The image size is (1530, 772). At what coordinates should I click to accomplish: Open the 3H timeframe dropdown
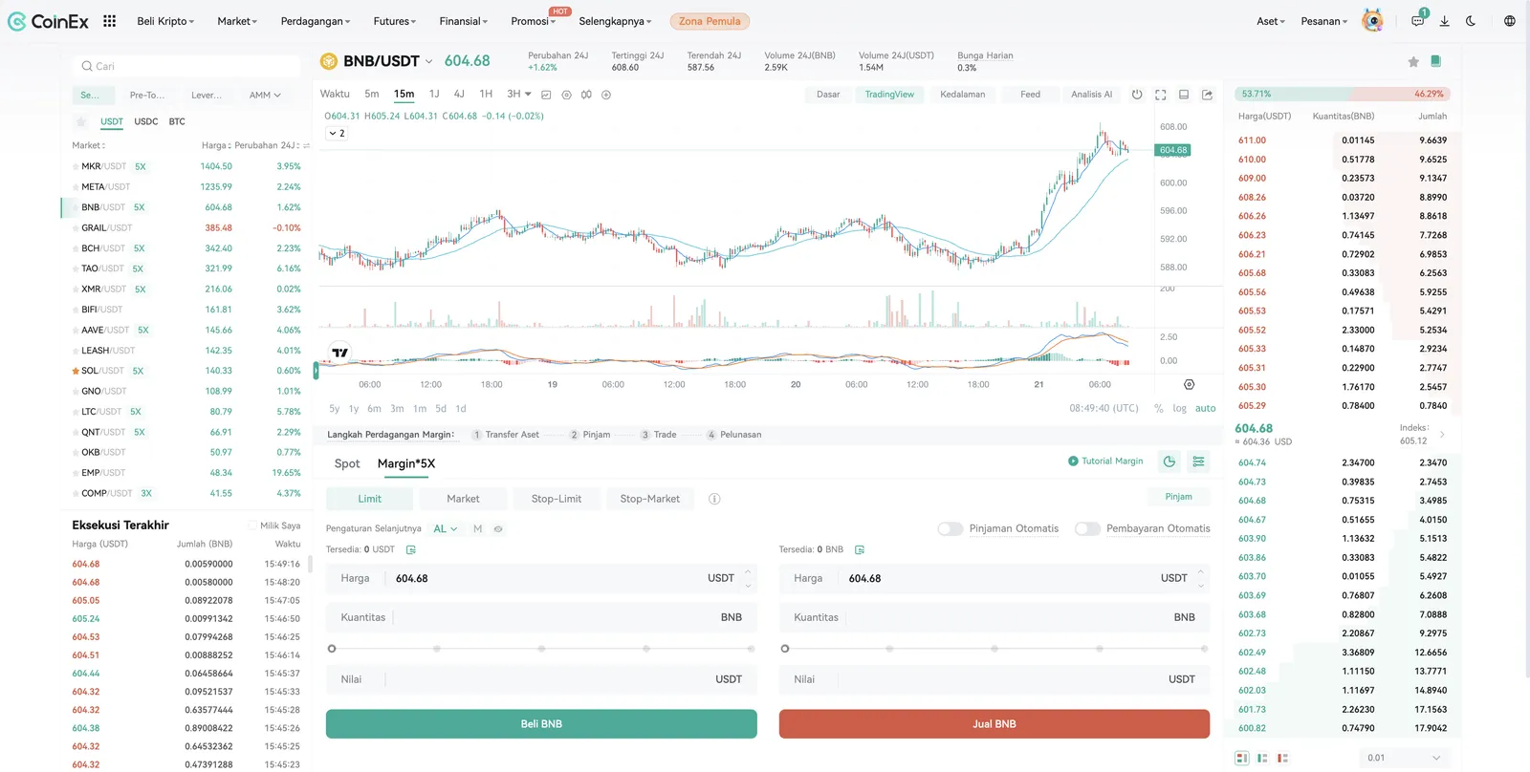[x=519, y=94]
